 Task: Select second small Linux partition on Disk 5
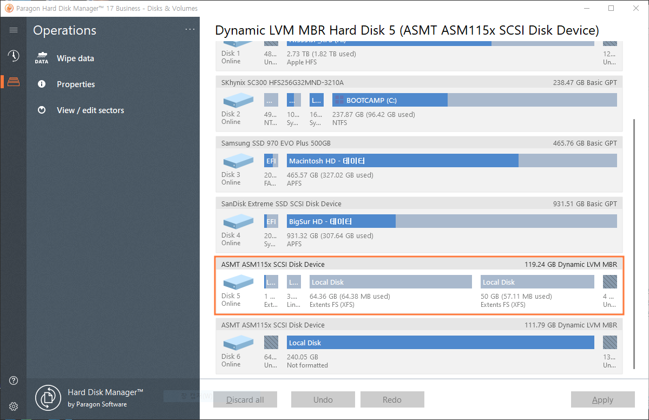point(294,282)
